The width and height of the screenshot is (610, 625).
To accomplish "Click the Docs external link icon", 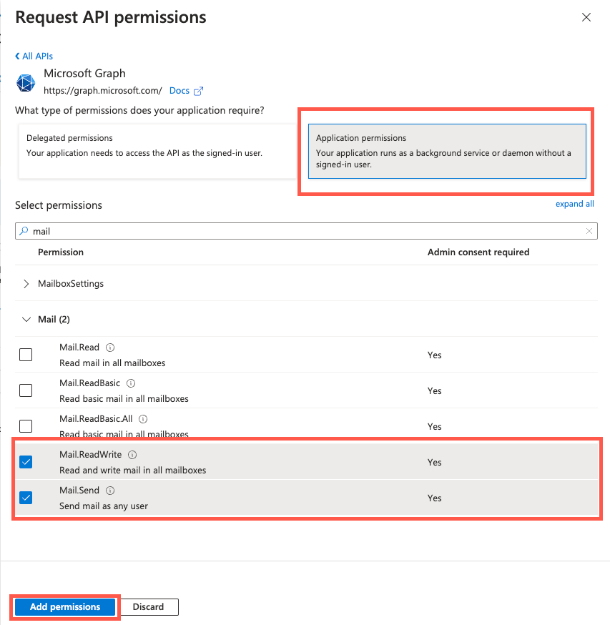I will pos(199,91).
